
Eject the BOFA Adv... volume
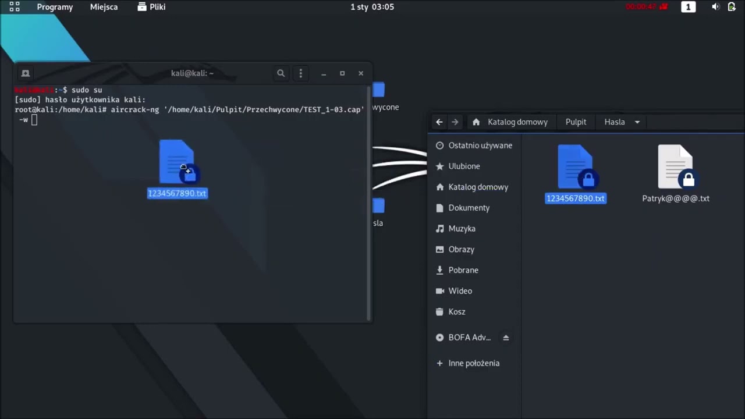(506, 338)
